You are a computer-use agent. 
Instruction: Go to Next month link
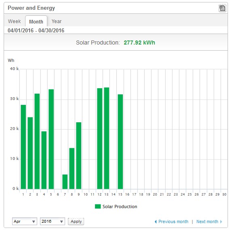pos(207,221)
